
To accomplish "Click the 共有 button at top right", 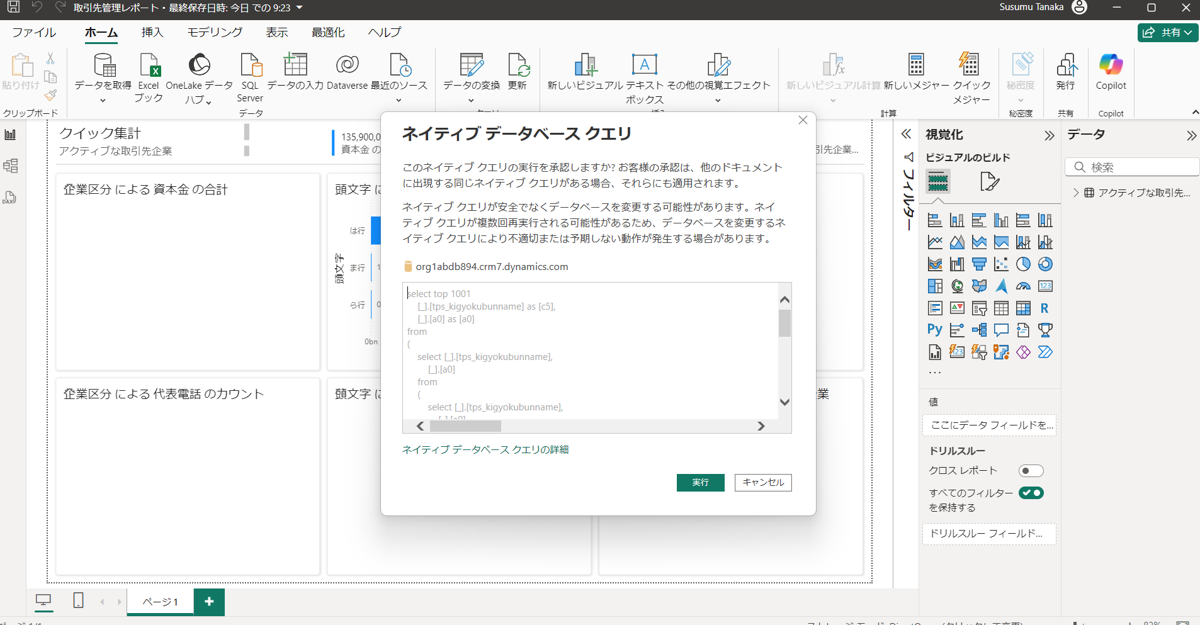I will [x=1168, y=33].
